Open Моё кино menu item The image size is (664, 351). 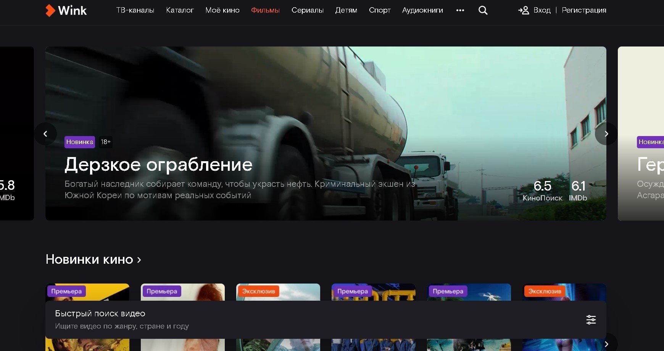point(222,10)
